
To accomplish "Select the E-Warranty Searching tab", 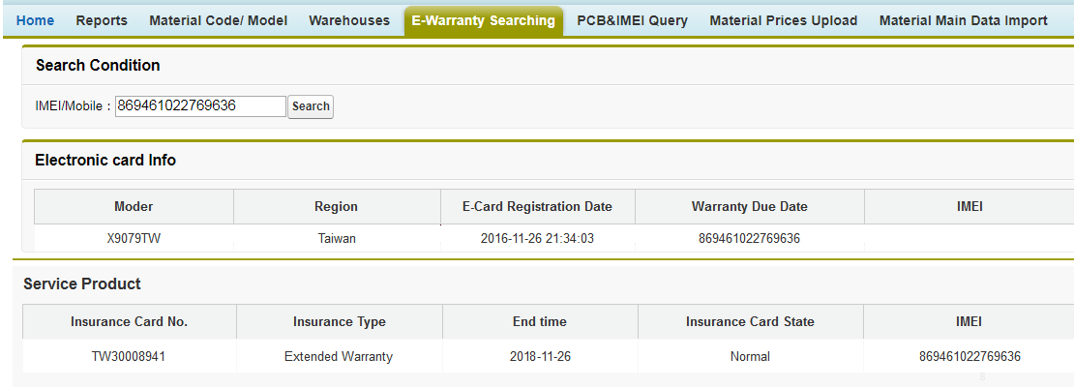I will pos(483,20).
